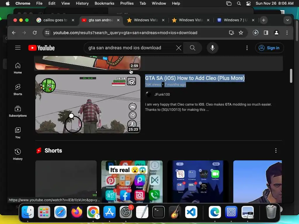Click the 25:23 video thumbnail

(x=88, y=104)
